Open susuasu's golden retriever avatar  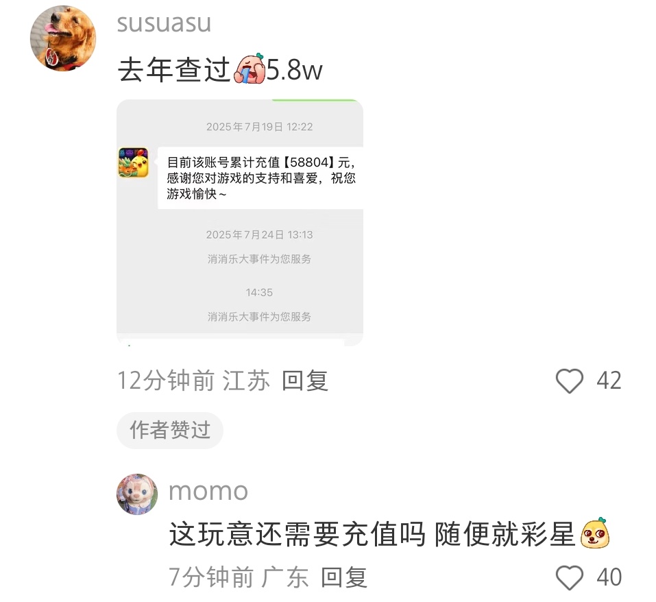pos(63,38)
